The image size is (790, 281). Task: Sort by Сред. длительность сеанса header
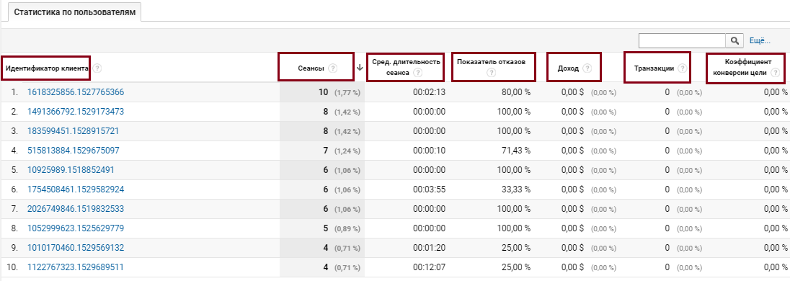pyautogui.click(x=406, y=67)
